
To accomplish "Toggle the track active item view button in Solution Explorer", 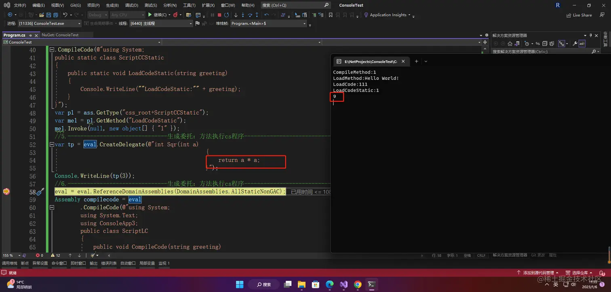I will click(562, 44).
